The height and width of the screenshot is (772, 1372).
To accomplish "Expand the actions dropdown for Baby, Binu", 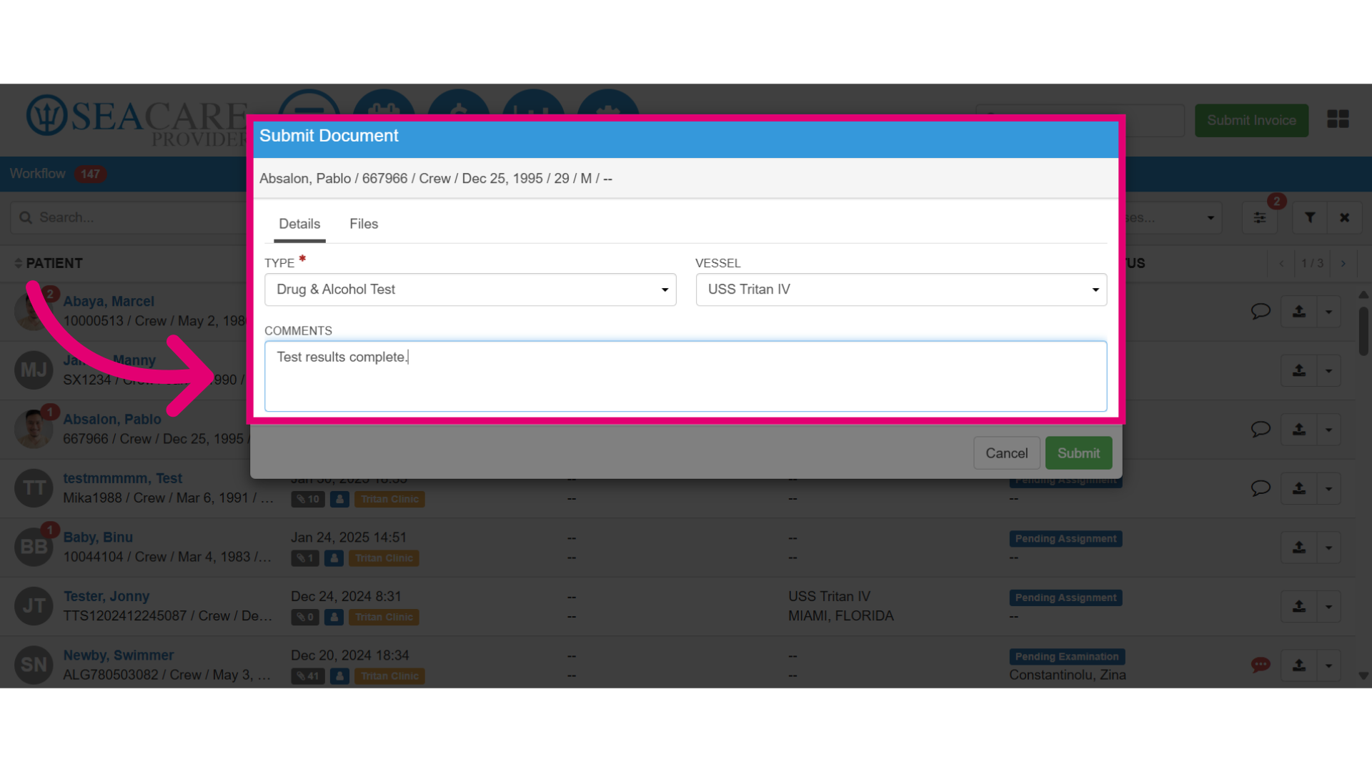I will tap(1328, 548).
